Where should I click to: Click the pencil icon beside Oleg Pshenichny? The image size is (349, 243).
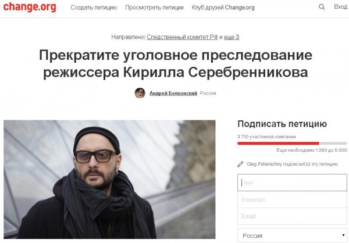click(240, 164)
